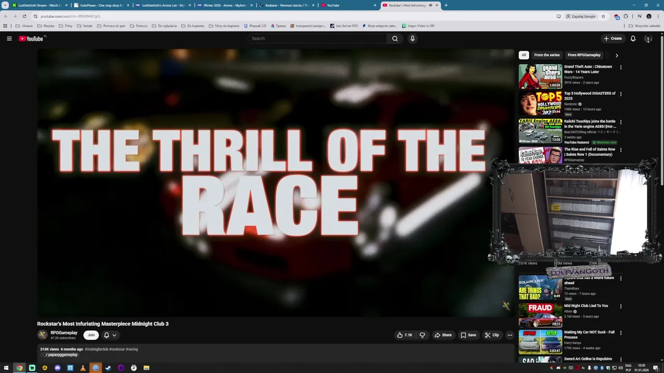Open the Mid Night Club Lied thumbnail
This screenshot has height=373, width=664.
[x=540, y=315]
